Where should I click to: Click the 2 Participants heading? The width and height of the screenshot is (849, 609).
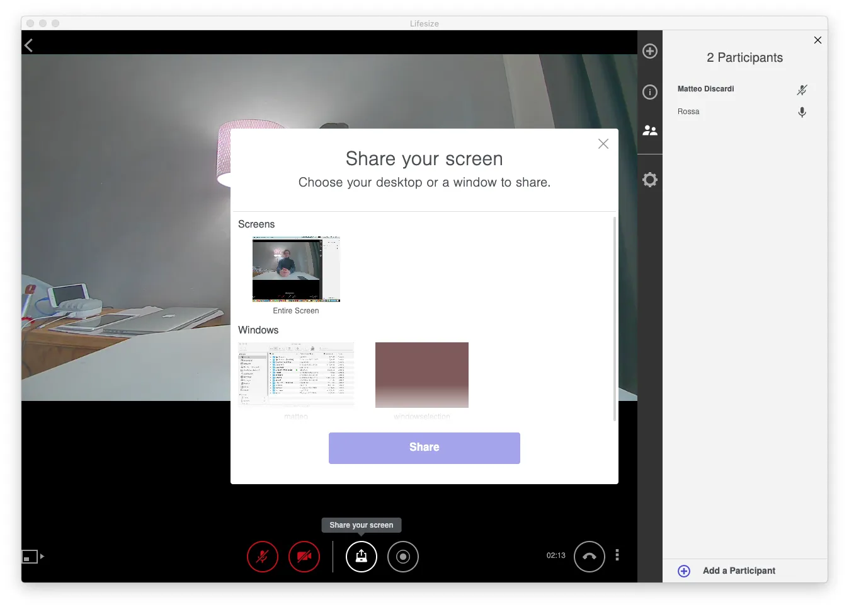coord(744,57)
